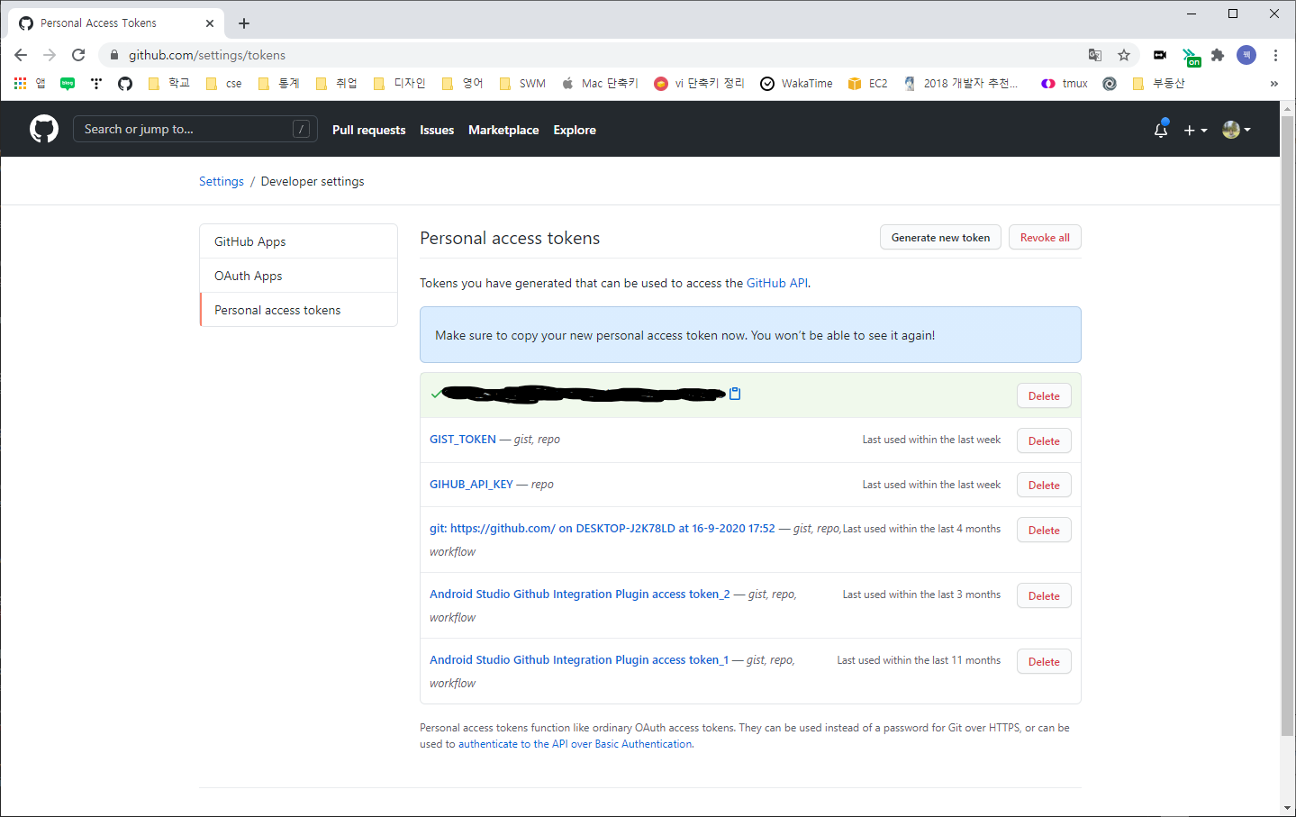Click the translate page icon in address bar
This screenshot has width=1296, height=817.
tap(1095, 55)
